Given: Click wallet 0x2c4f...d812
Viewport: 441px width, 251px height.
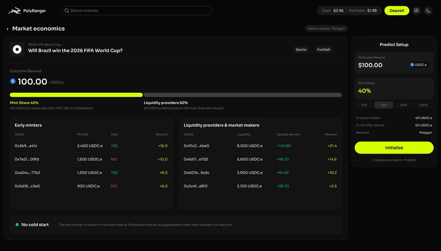Looking at the screenshot, I should coord(196,186).
